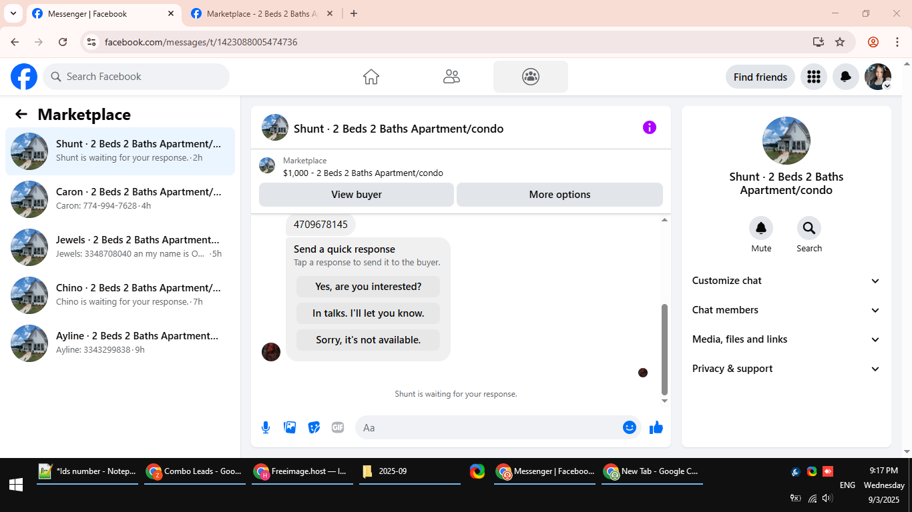Click the chat scrollbar down arrow

point(664,401)
